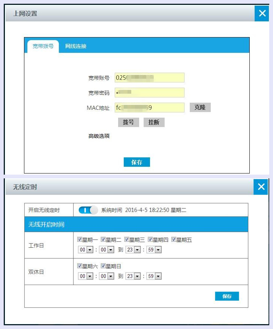273x329 pixels.
Task: Open the 双休日 end minute dropdown
Action: point(154,276)
